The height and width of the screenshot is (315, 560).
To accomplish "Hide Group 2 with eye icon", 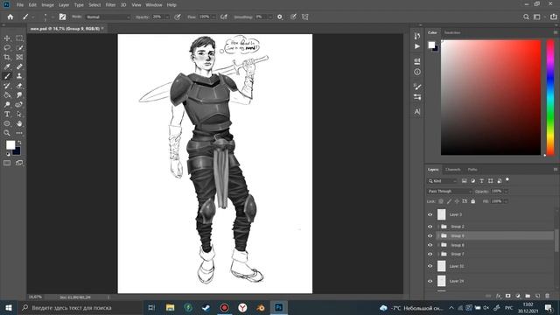I will point(430,227).
